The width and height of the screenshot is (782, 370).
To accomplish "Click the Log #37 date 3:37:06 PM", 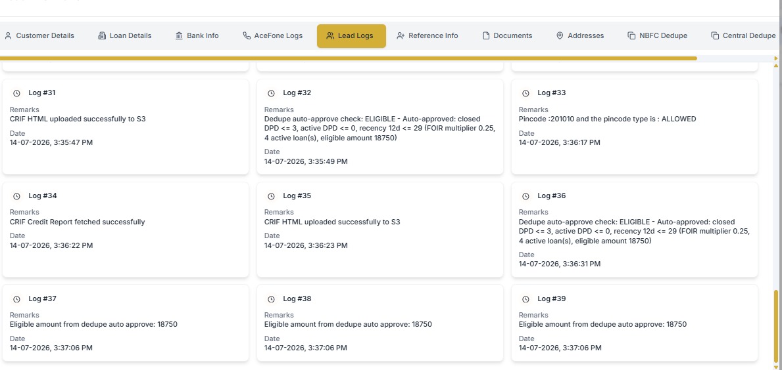I will coord(51,348).
